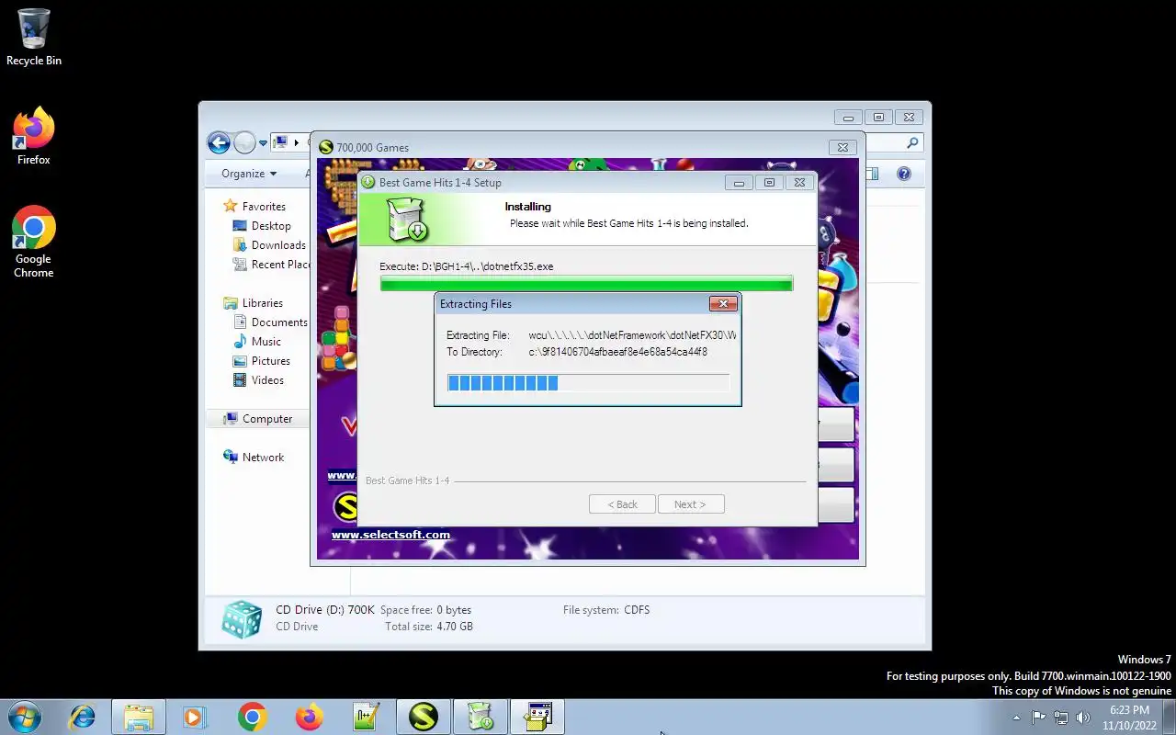This screenshot has height=735, width=1176.
Task: Open Explorer help question mark icon
Action: (x=904, y=174)
